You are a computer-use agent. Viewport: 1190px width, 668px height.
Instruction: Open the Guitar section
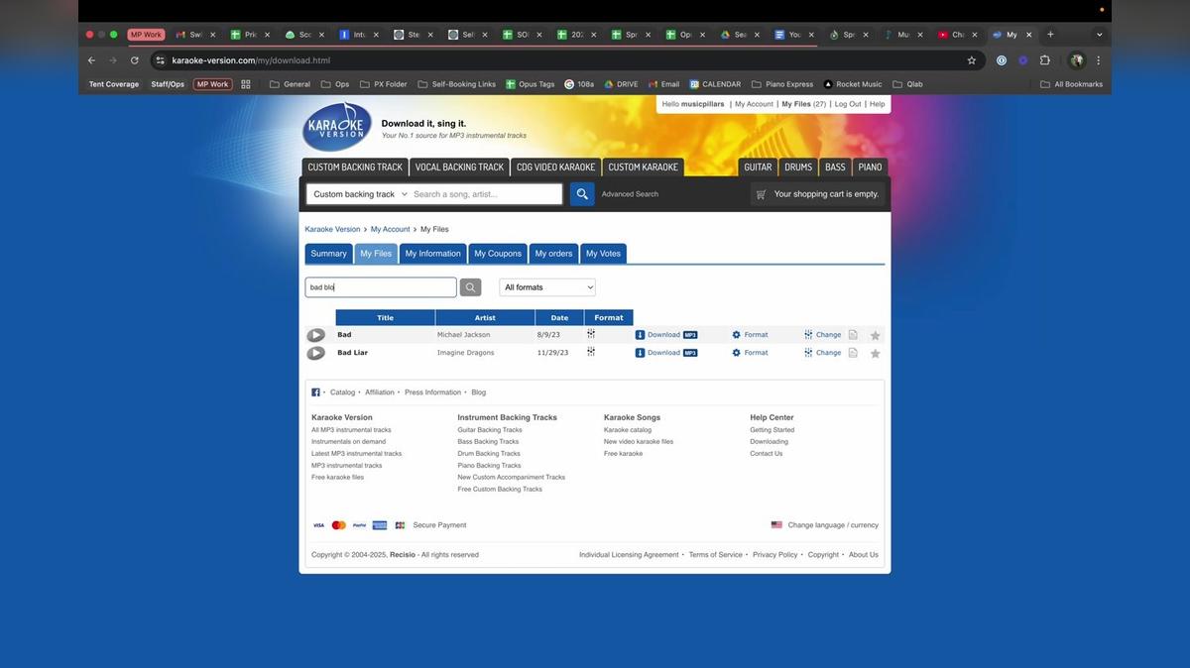click(758, 167)
